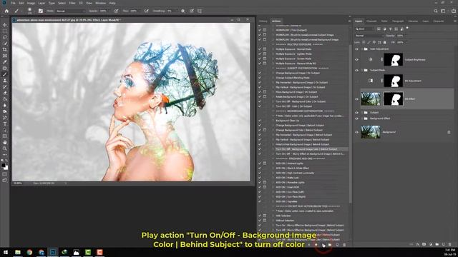Open the Kind filter dropdown in Layers
458x257 pixels.
[x=364, y=29]
